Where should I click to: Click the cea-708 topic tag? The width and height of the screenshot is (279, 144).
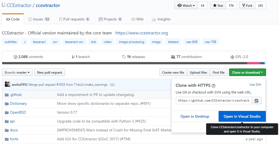coord(211,42)
